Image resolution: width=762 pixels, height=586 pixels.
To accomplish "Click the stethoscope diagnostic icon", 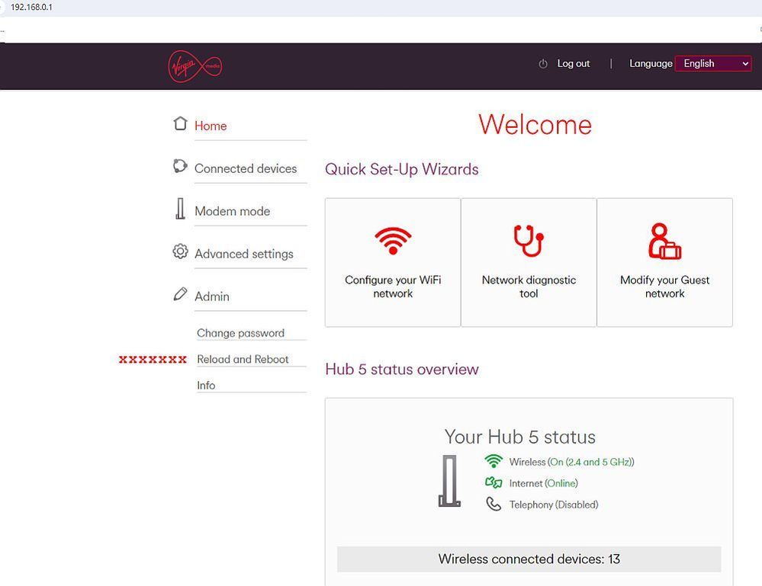I will coord(529,240).
